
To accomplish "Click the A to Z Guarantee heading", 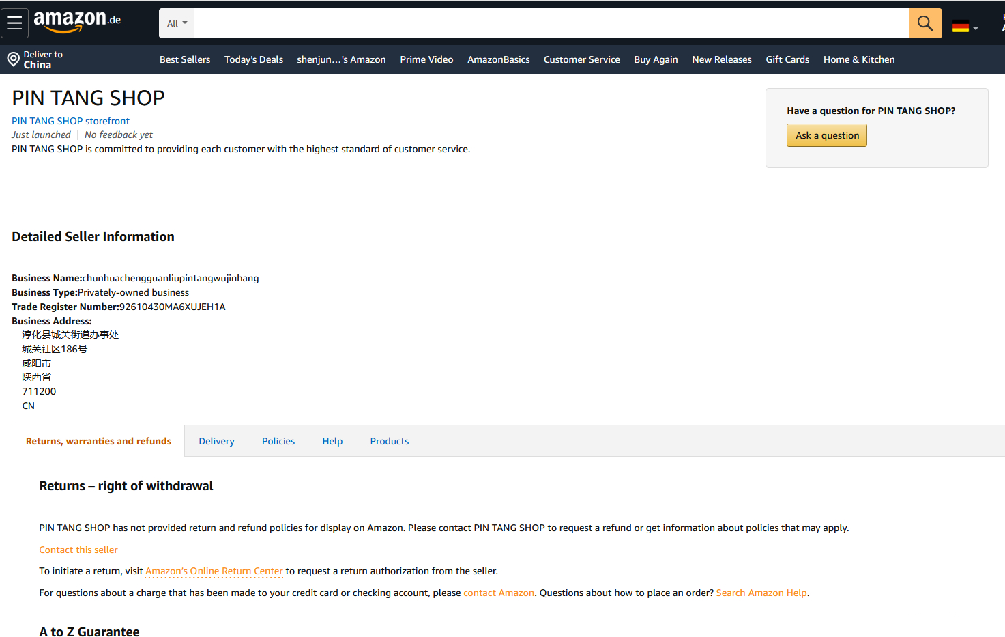I will tap(89, 632).
